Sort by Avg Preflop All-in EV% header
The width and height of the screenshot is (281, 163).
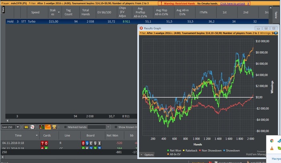[140, 12]
